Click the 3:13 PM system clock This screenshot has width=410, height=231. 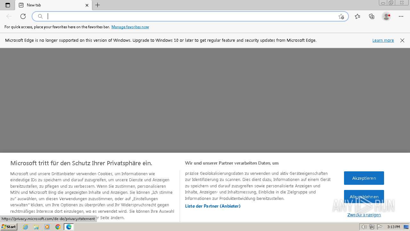[x=393, y=227]
